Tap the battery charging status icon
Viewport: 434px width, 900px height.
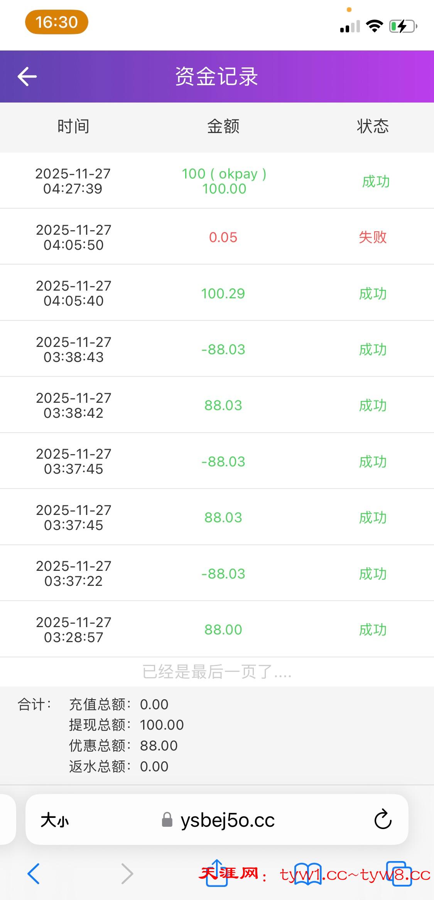403,26
